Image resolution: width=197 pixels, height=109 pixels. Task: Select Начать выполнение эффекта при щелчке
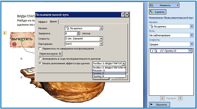(x=40, y=63)
